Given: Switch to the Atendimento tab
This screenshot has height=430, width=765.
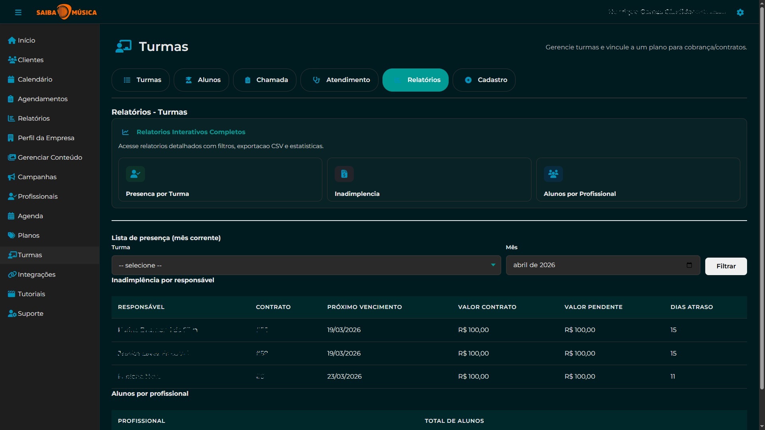Looking at the screenshot, I should [339, 80].
